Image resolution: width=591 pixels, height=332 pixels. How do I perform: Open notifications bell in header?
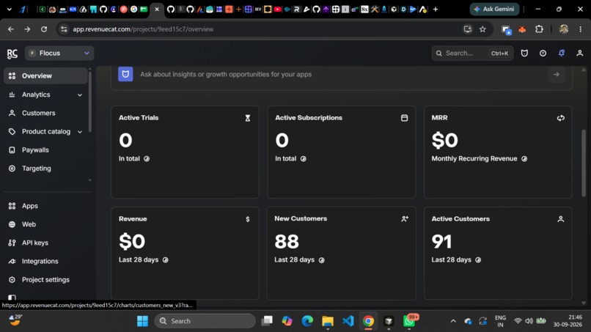[x=562, y=54]
